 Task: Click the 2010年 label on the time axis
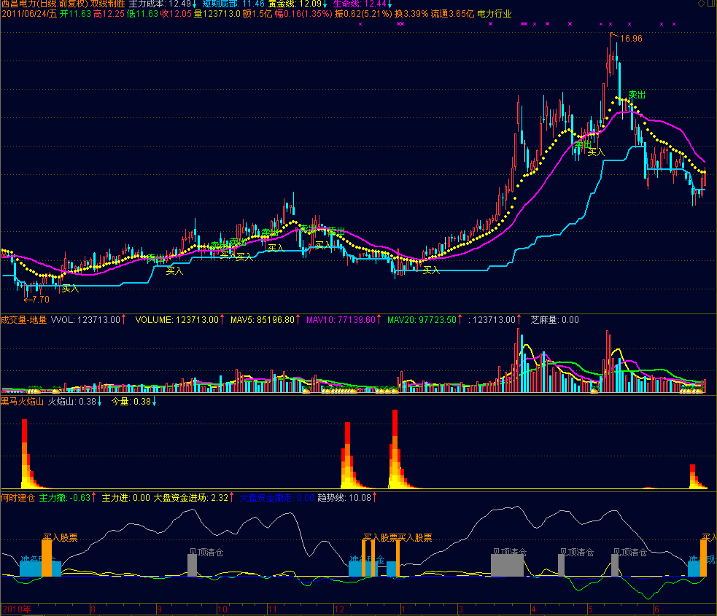click(x=17, y=609)
